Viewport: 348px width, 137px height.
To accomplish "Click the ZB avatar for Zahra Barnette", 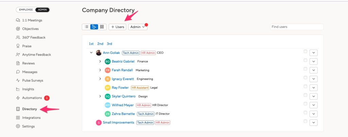I will 108,114.
